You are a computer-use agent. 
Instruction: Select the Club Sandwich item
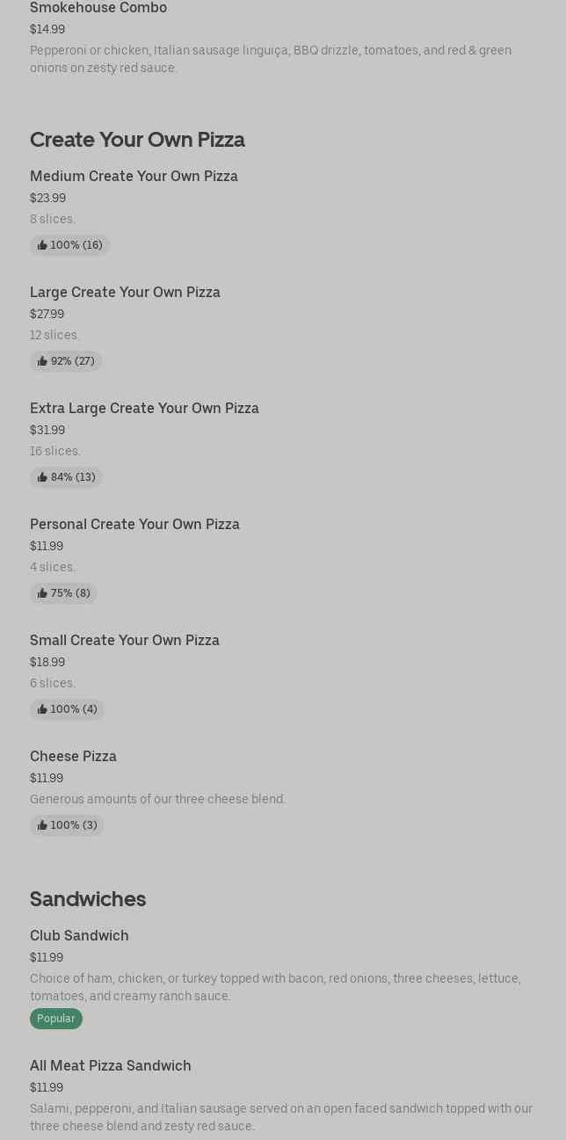[79, 935]
